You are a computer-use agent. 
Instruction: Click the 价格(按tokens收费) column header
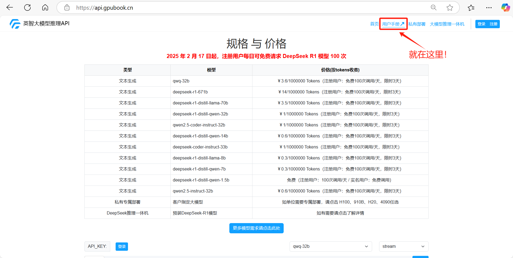(x=340, y=70)
